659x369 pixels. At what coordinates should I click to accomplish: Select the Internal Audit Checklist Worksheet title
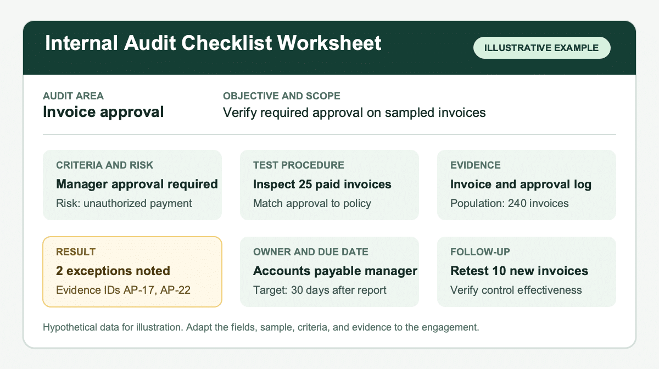(213, 43)
